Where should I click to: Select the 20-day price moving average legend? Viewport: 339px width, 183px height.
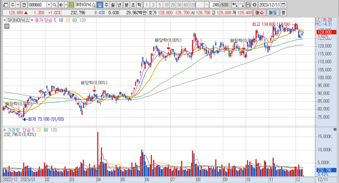point(68,20)
